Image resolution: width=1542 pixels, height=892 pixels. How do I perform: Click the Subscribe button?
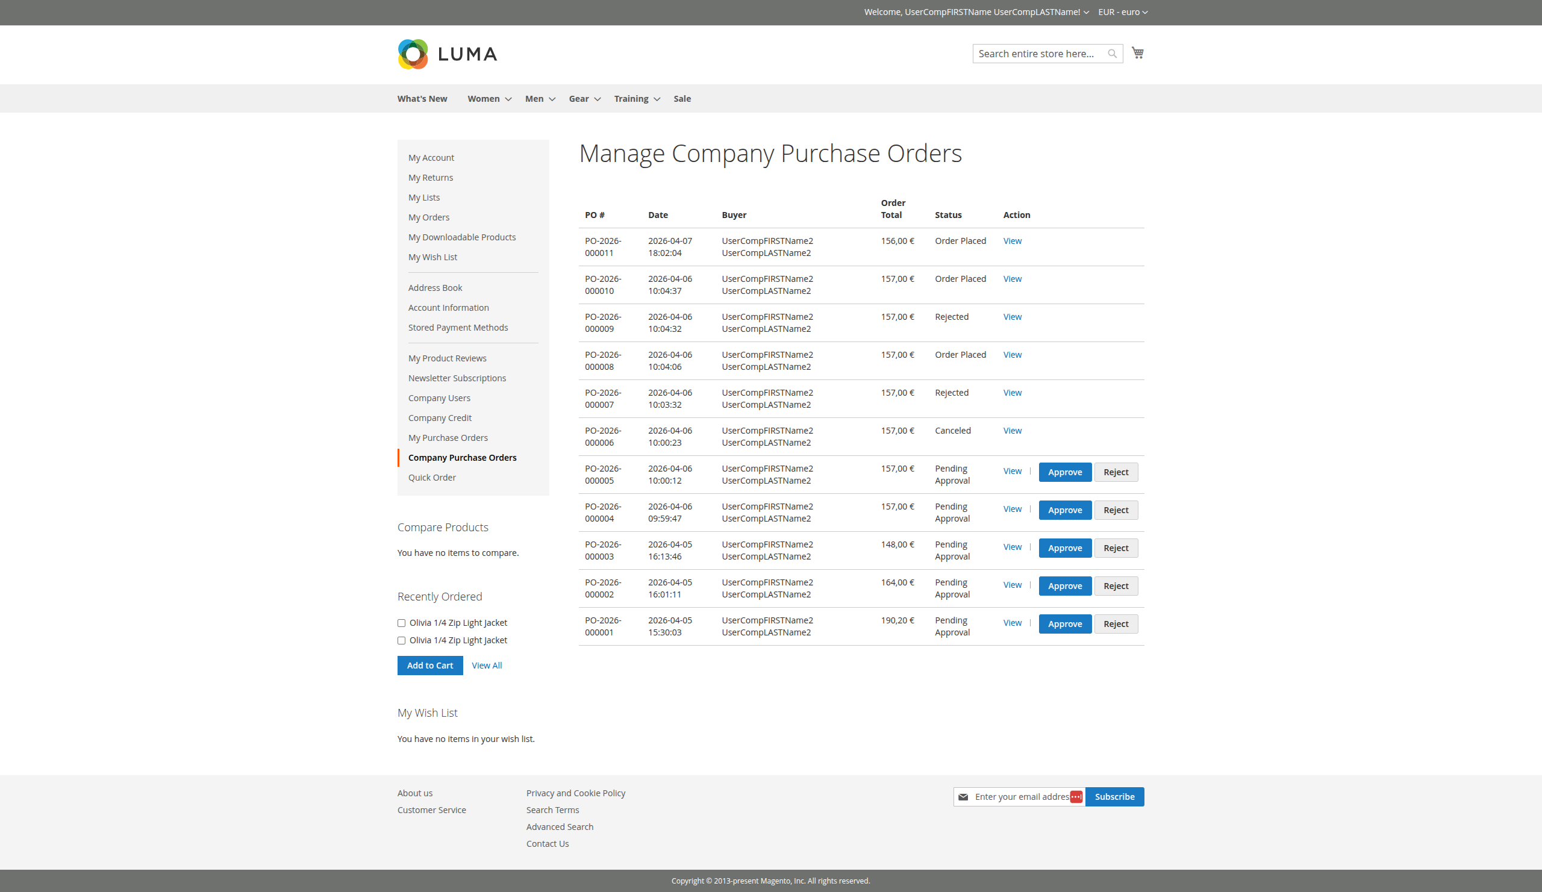1114,797
